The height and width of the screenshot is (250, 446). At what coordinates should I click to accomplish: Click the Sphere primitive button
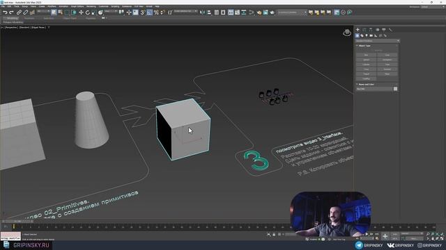click(x=366, y=60)
